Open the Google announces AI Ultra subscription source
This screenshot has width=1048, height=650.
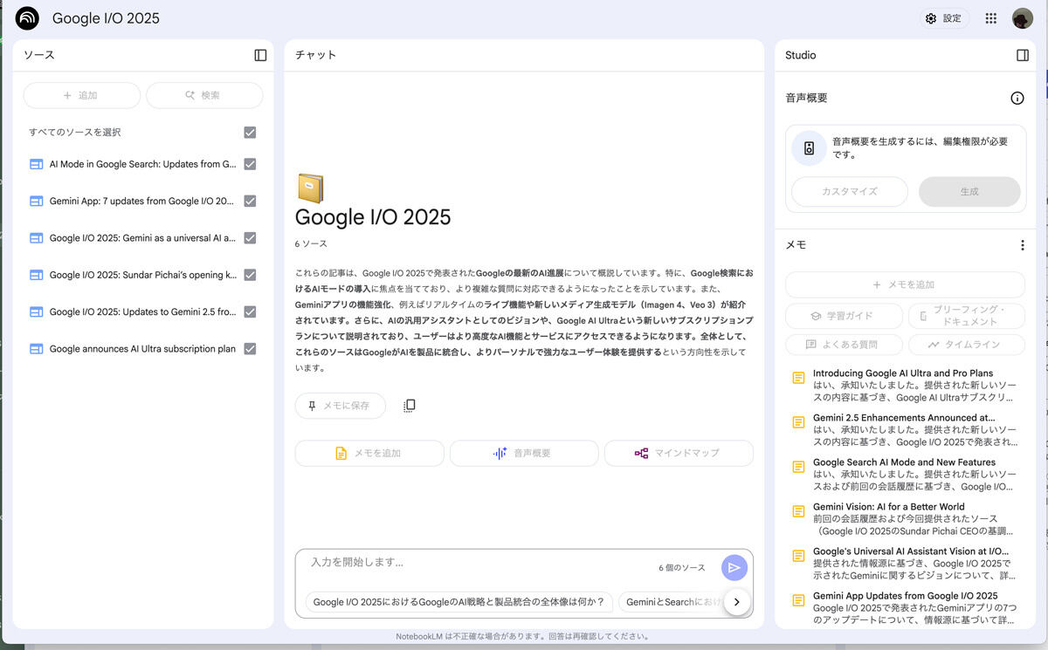[142, 349]
